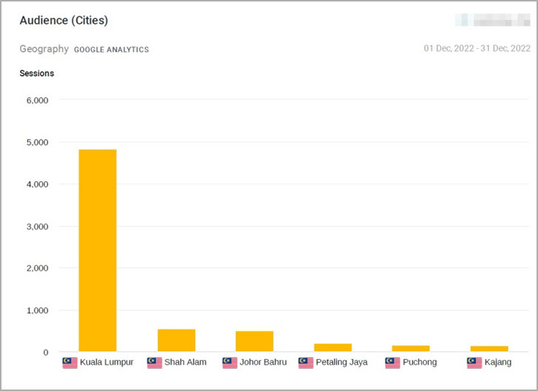Click the flag icon beside Petaling Jaya
Viewport: 538px width, 391px height.
[306, 362]
